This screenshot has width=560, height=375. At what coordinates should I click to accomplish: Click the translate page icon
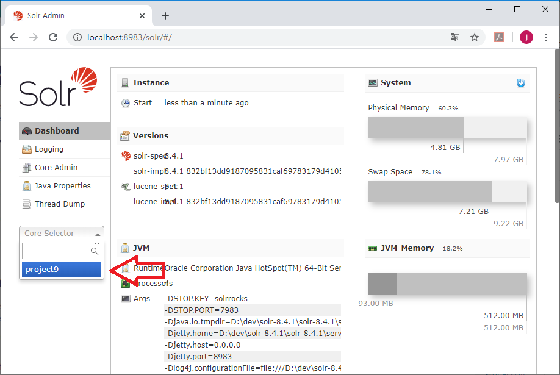pos(454,37)
